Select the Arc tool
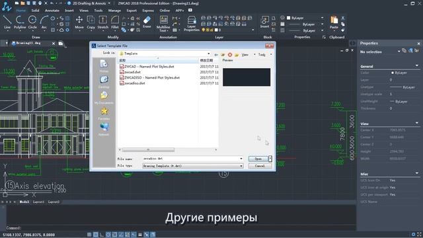This screenshot has height=238, width=423. pos(44,22)
